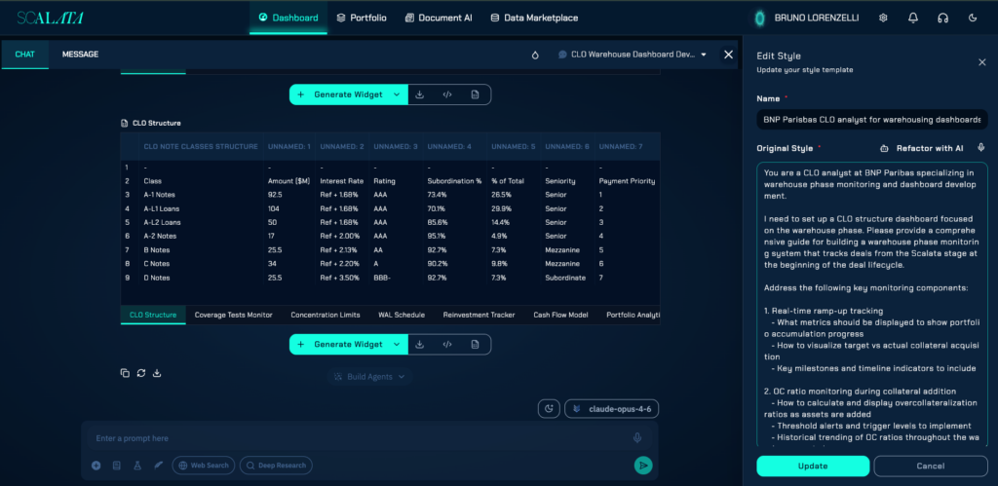The width and height of the screenshot is (998, 486).
Task: Toggle dark mode moon icon in header
Action: click(x=973, y=18)
